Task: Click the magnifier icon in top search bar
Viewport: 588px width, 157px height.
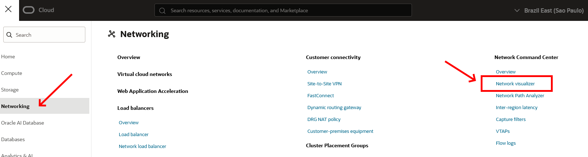Action: point(162,11)
